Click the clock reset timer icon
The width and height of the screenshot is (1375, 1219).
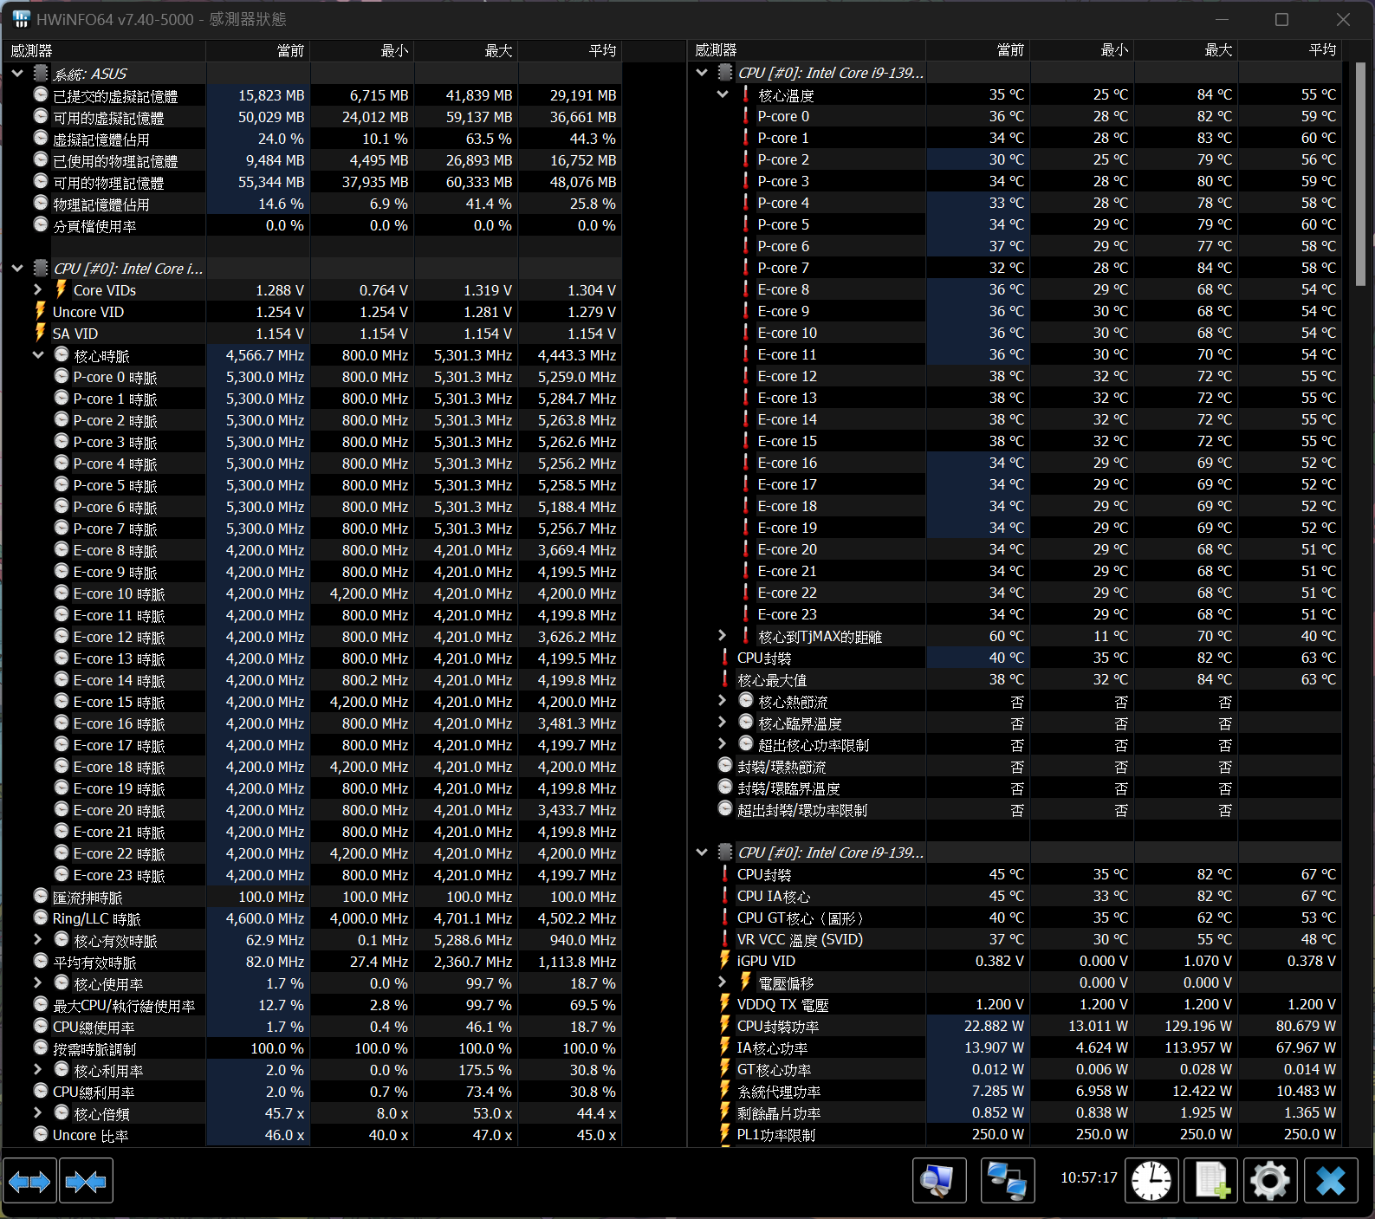coord(1151,1181)
